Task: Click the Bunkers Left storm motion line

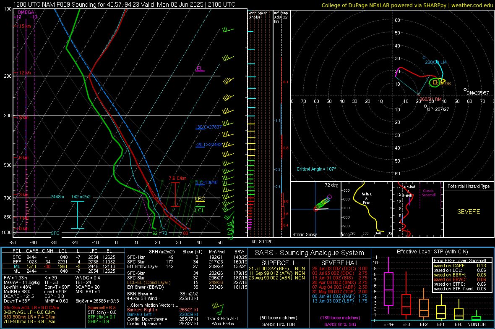Action: 163,314
